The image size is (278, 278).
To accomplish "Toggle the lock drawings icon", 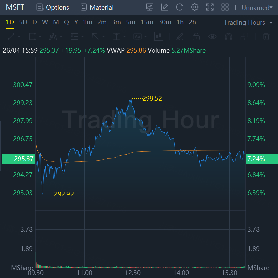I will (x=196, y=37).
